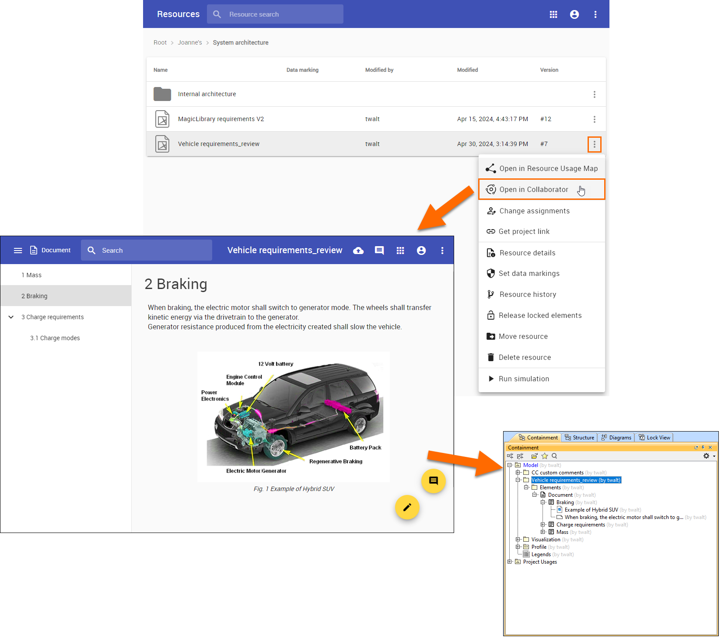This screenshot has height=641, width=728.
Task: Open the comments pane icon in document header
Action: [379, 251]
